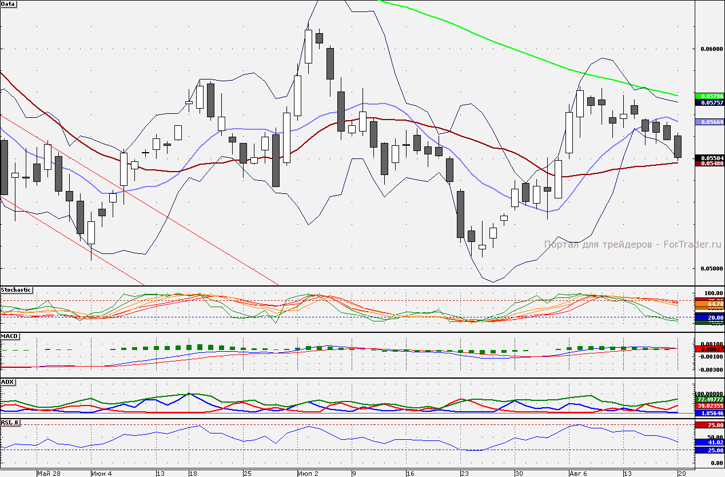Screen dimensions: 725x477
Task: Click the 16 date label on time axis
Action: 410,474
